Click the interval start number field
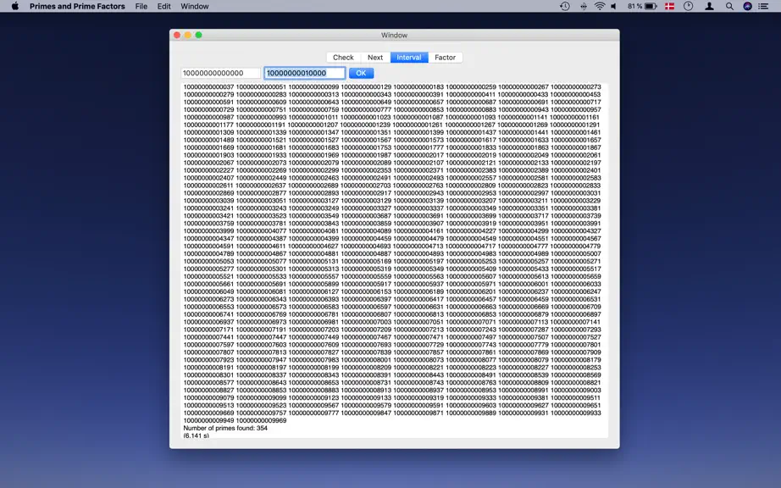This screenshot has height=488, width=781. 220,73
